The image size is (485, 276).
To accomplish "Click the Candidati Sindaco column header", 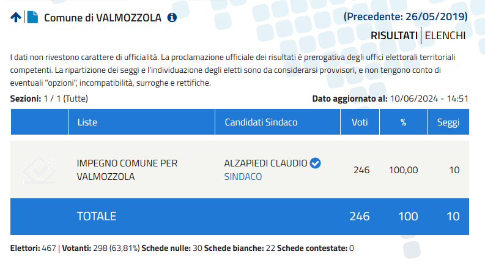I will [x=278, y=122].
